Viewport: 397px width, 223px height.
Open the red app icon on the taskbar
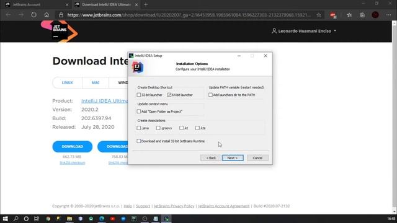coord(113,219)
